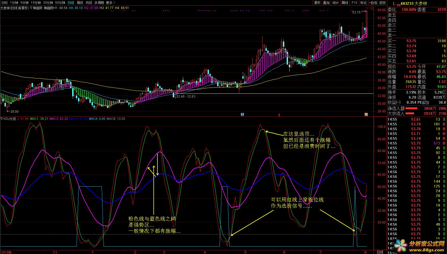This screenshot has height=254, width=447.
Task: Click the 大宗流入 red progress bar
Action: coord(410,113)
